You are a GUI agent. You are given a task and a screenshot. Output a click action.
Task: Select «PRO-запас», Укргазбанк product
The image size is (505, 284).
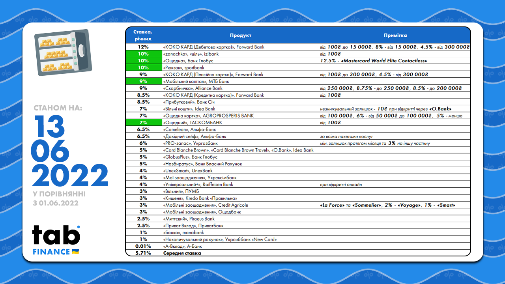[190, 144]
